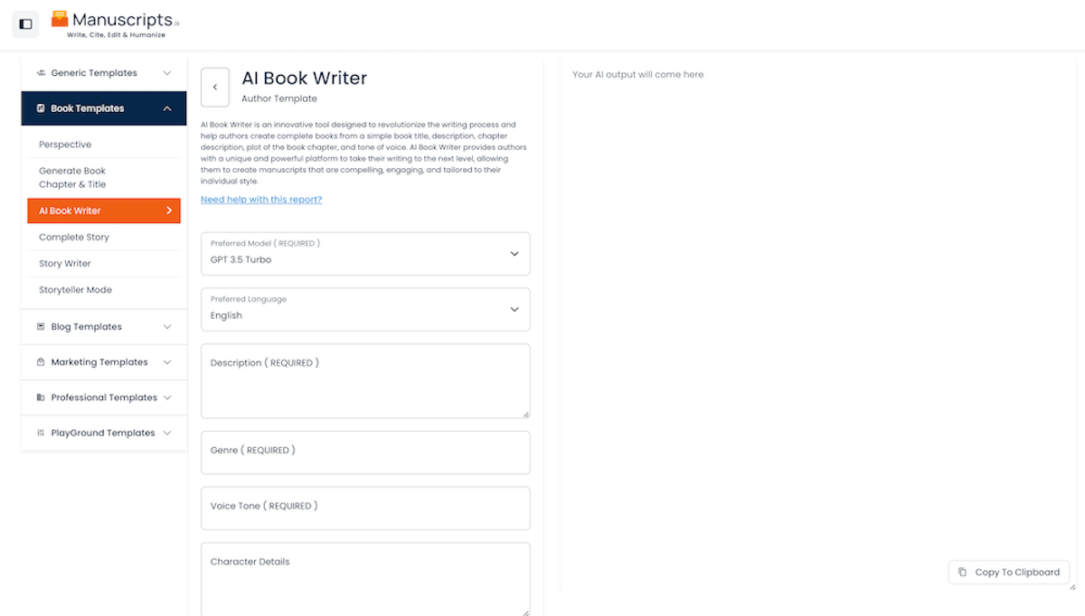Open the Preferred Model dropdown
Image resolution: width=1085 pixels, height=616 pixels.
(364, 254)
